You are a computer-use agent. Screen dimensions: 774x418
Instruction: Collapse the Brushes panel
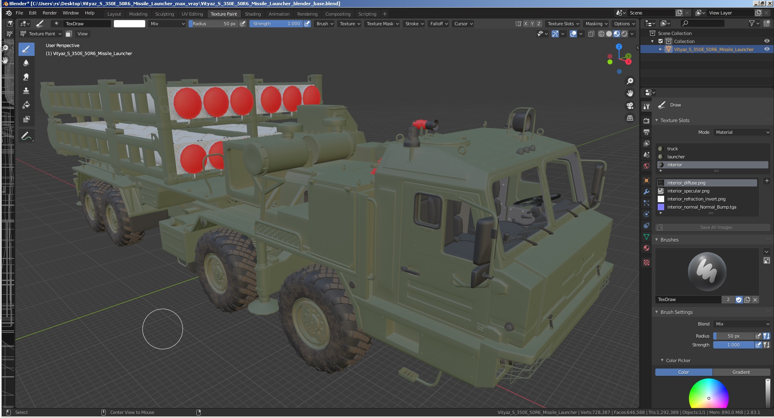[x=657, y=240]
